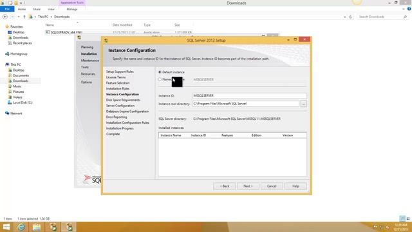The width and height of the screenshot is (412, 232).
Task: Click the Instance ID text field
Action: 249,96
